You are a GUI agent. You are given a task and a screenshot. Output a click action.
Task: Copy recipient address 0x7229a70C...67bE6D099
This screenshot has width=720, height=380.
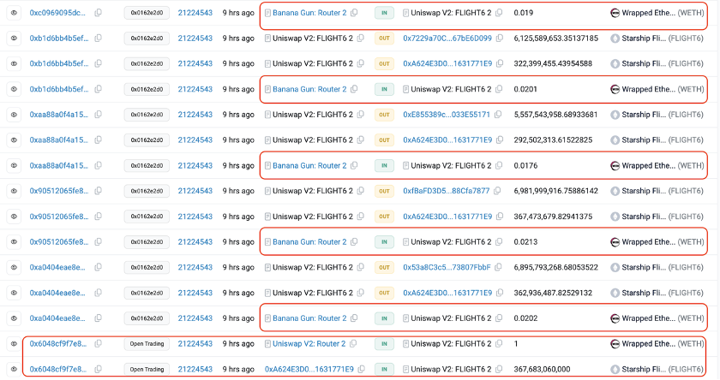click(x=500, y=38)
